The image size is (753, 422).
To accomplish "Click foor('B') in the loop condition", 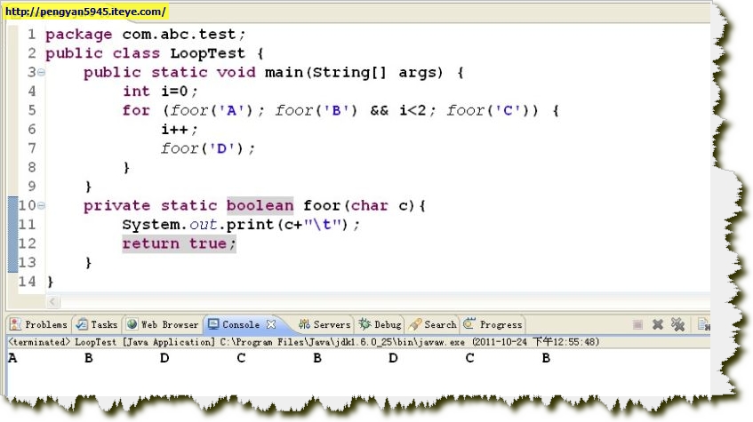I will tap(316, 111).
